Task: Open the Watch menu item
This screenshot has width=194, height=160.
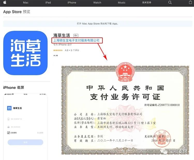Action: [x=97, y=3]
